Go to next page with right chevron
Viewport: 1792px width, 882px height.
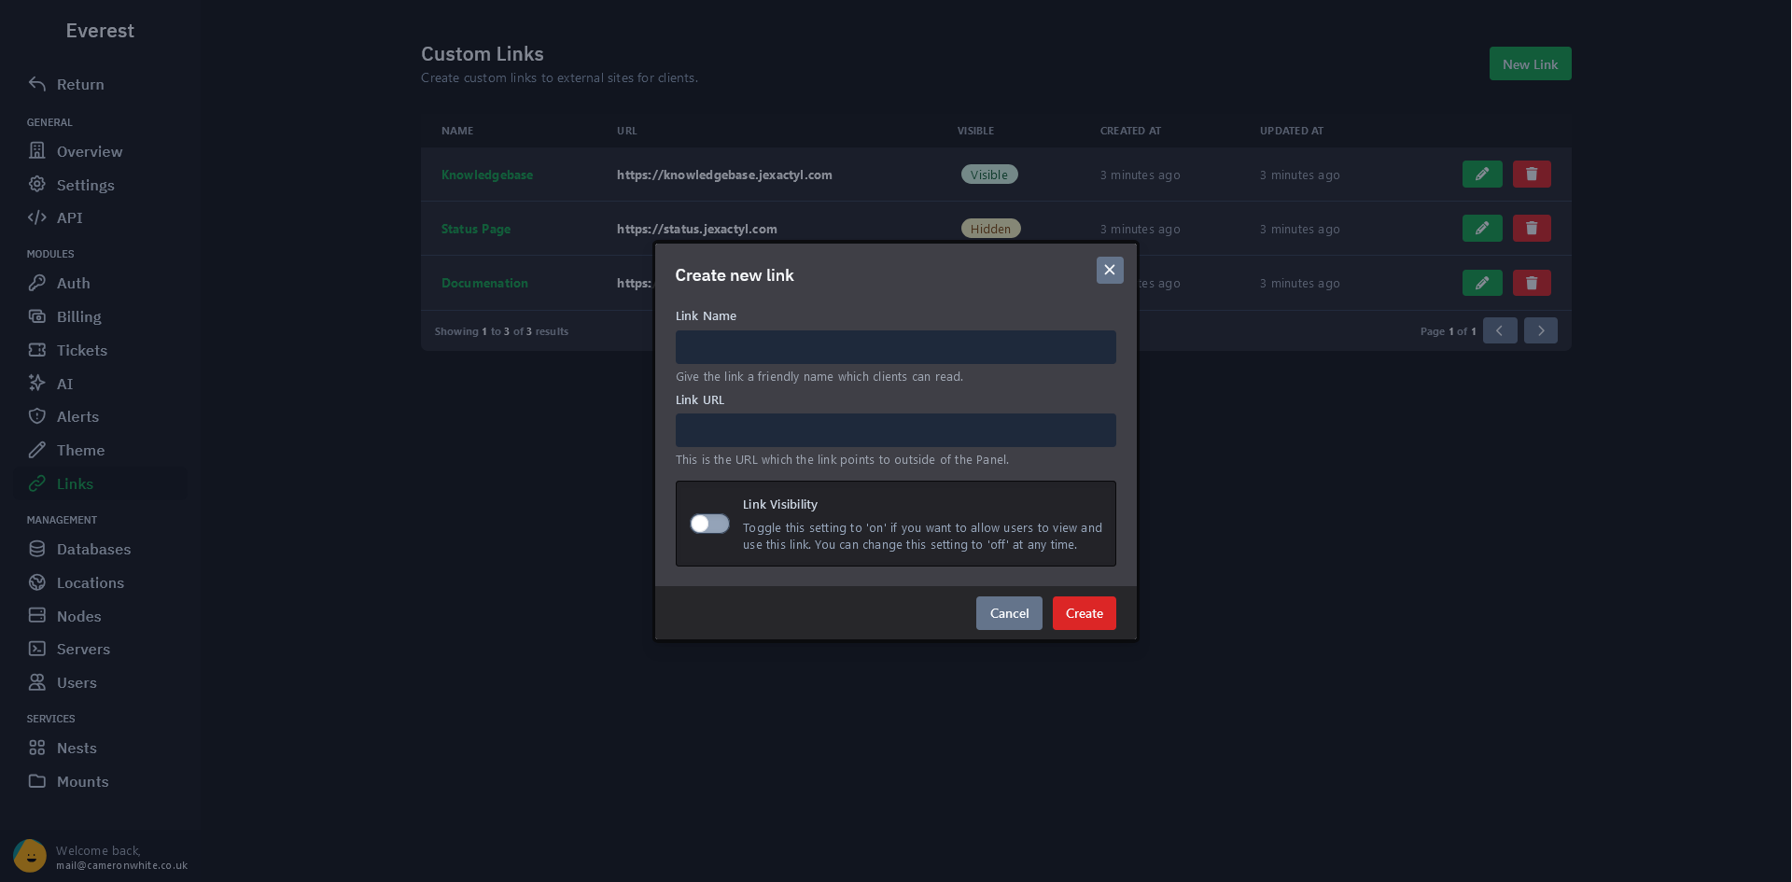click(x=1541, y=330)
